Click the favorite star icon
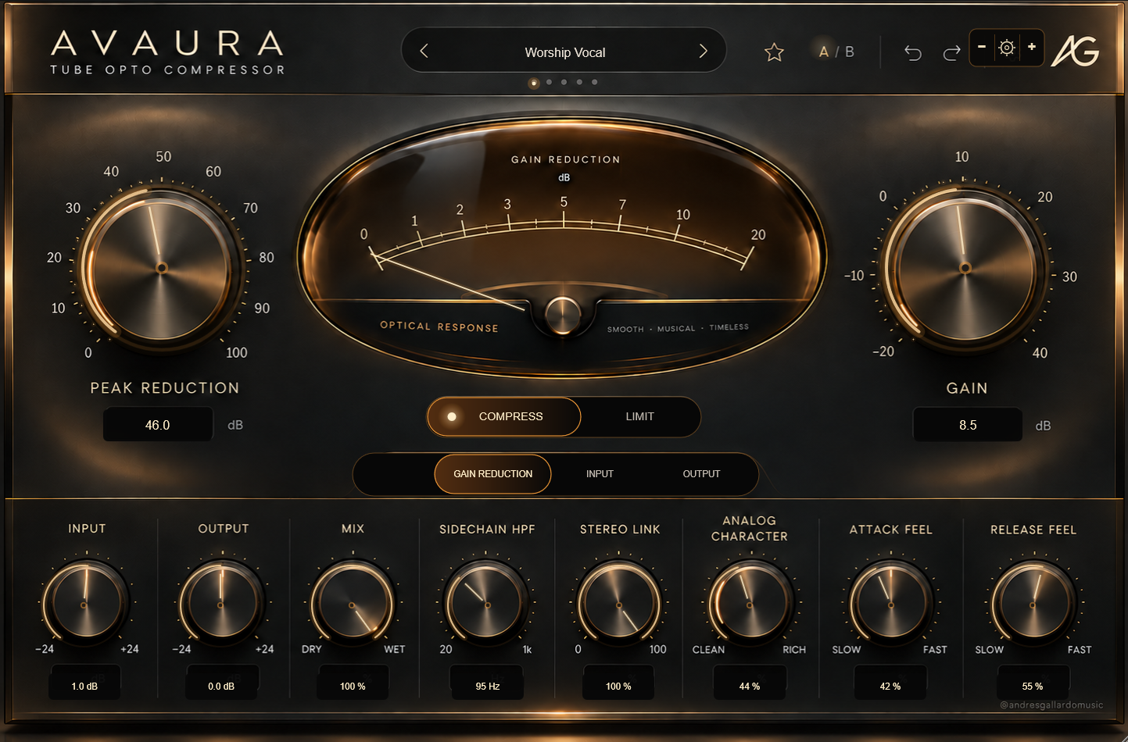The height and width of the screenshot is (742, 1128). 774,52
